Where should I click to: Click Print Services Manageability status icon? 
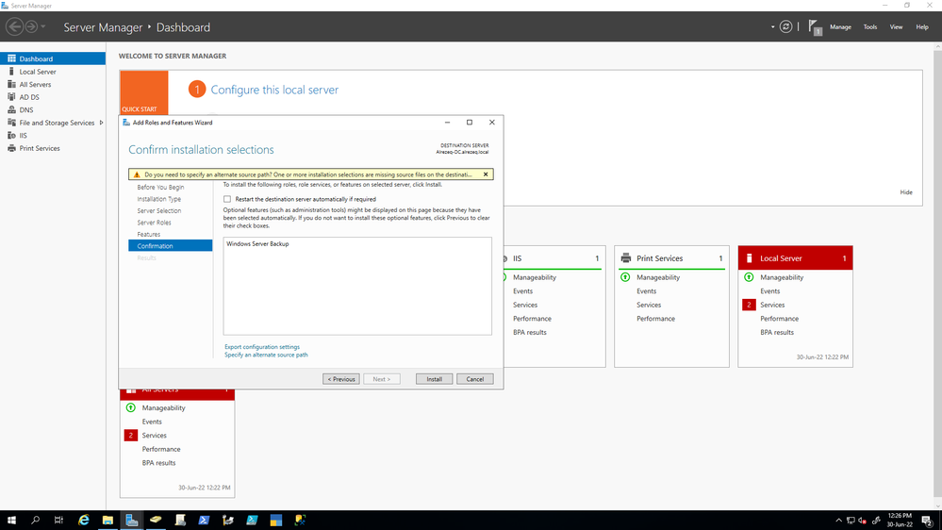click(625, 277)
